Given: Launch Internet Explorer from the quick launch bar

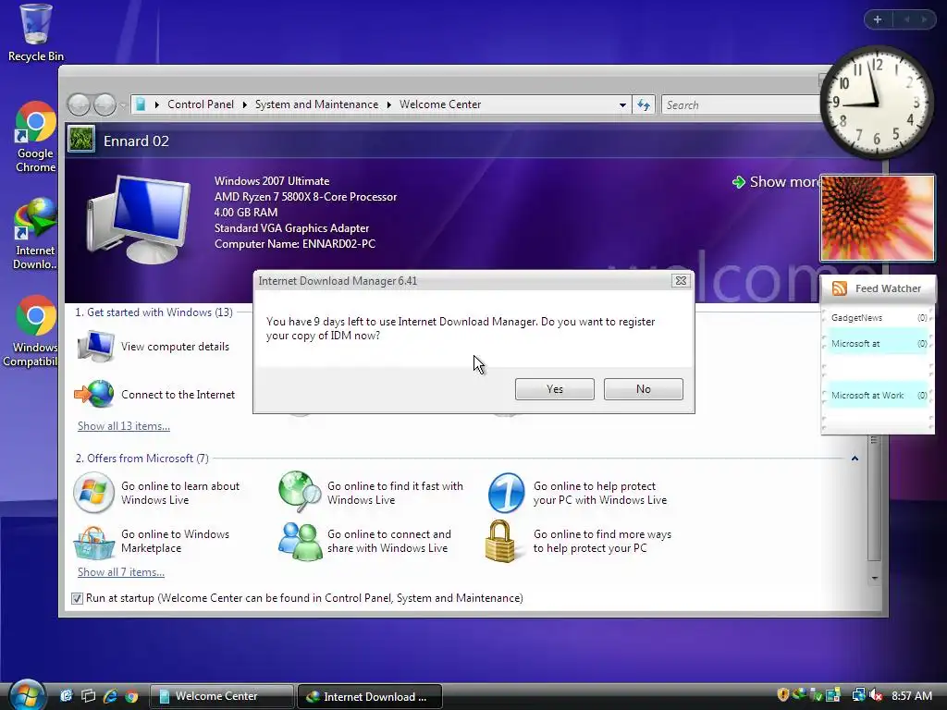Looking at the screenshot, I should (x=110, y=696).
